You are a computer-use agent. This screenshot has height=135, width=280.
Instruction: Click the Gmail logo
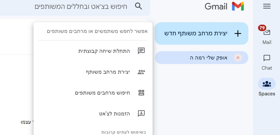[x=224, y=6]
